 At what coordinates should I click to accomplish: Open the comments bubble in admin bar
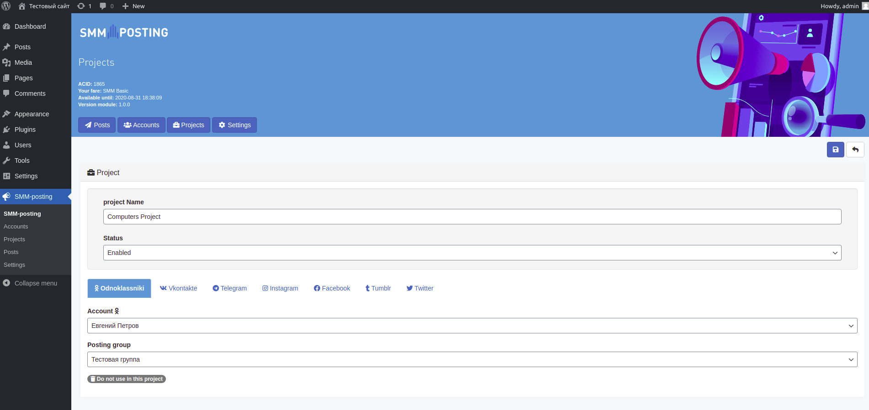tap(103, 6)
